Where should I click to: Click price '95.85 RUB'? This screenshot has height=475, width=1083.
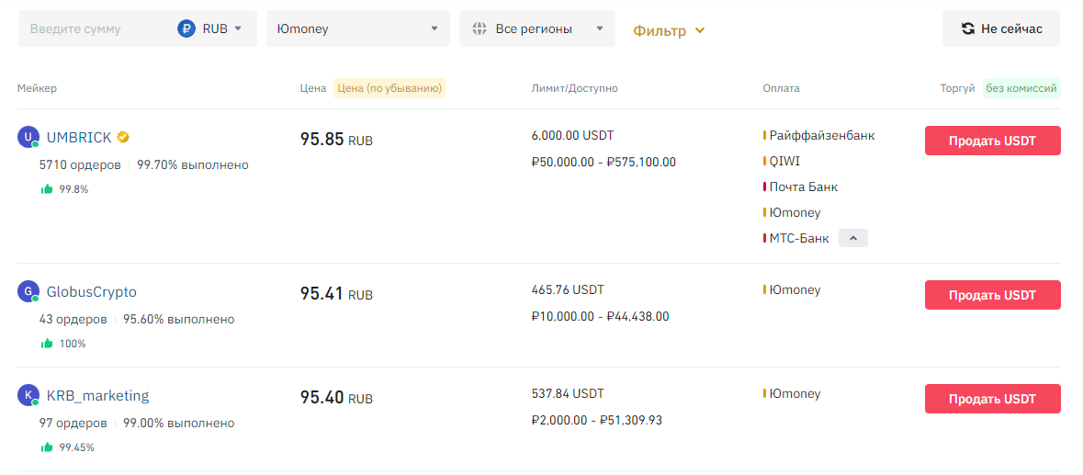pyautogui.click(x=336, y=140)
